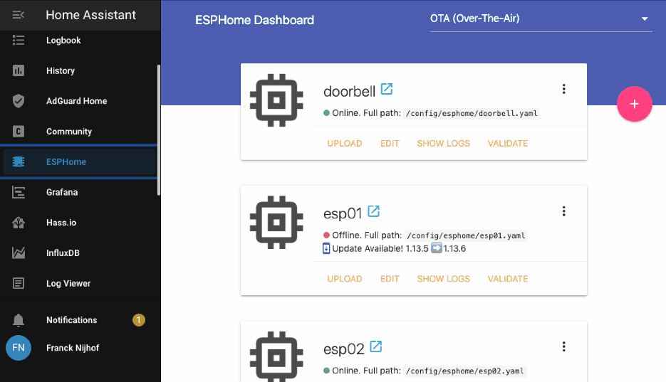Click the Home Assistant title
Viewport: 666px width, 382px height.
[91, 15]
